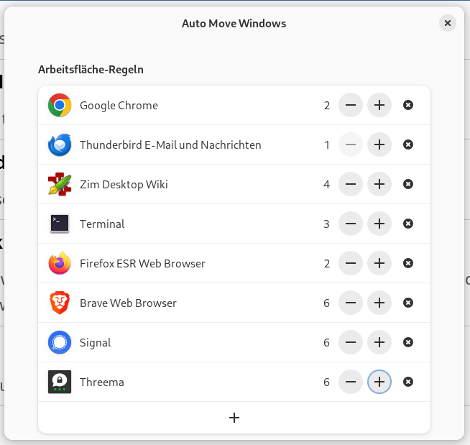Remove the Terminal rule

(408, 224)
